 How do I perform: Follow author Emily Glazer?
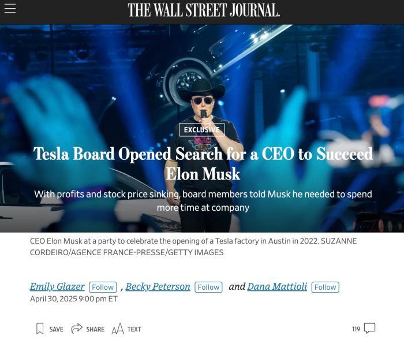[103, 287]
